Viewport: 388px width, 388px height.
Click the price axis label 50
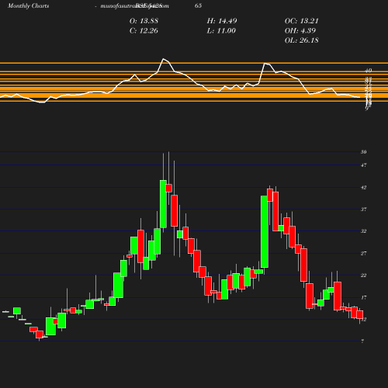tap(364, 152)
